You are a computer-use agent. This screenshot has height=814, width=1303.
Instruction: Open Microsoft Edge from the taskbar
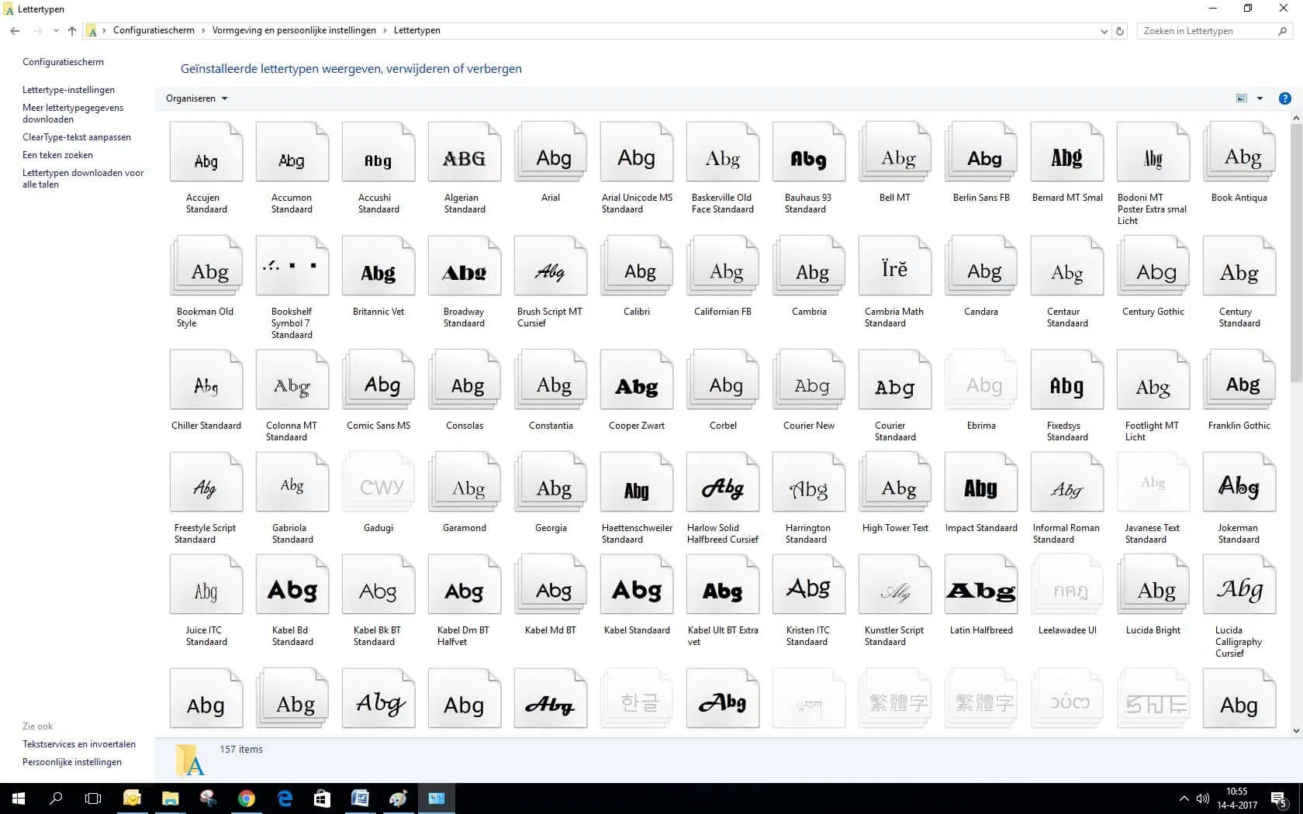(x=285, y=798)
